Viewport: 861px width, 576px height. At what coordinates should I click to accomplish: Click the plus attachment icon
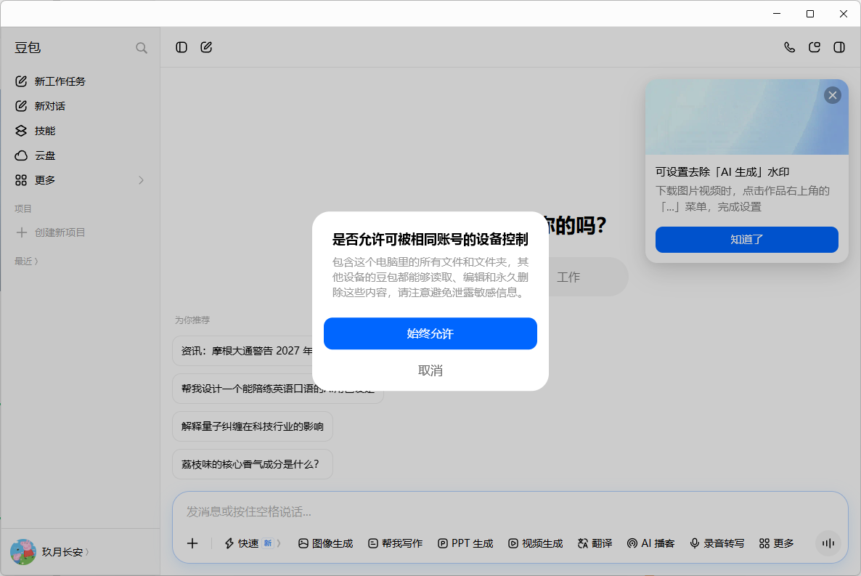[192, 543]
